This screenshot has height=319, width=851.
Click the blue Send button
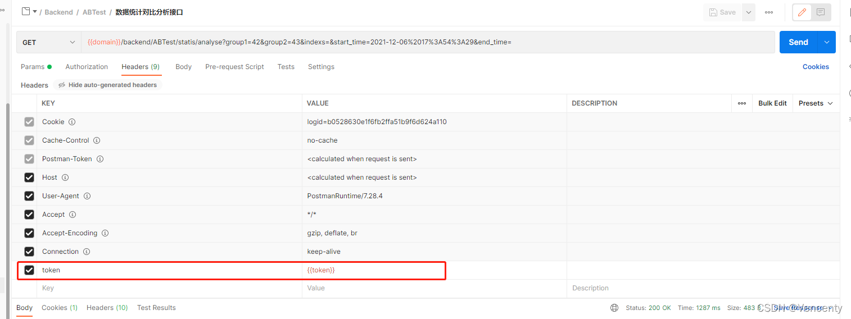[x=798, y=42]
